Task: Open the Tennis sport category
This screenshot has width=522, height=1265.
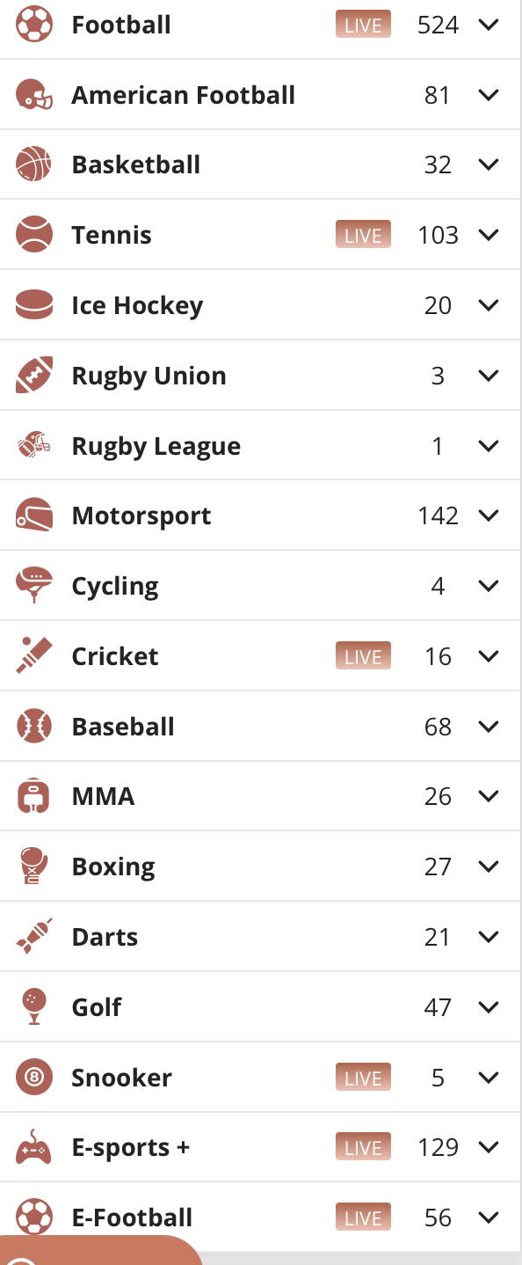Action: point(261,235)
